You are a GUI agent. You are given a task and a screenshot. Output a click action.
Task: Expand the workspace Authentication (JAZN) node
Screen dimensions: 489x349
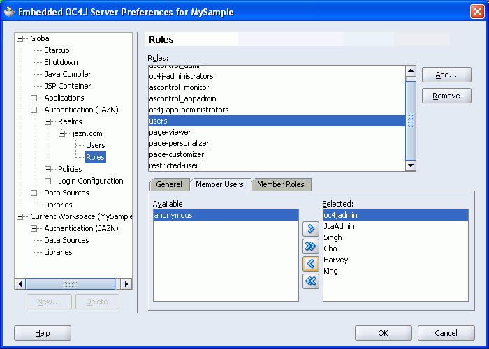click(x=34, y=229)
